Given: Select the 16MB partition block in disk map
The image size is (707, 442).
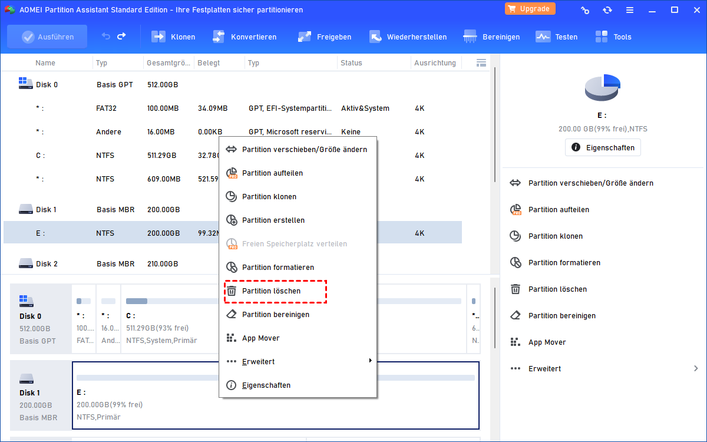Looking at the screenshot, I should [x=108, y=320].
